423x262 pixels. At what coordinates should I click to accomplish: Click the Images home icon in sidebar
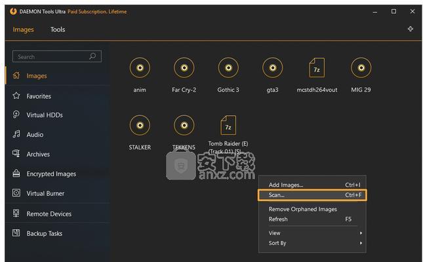pyautogui.click(x=16, y=75)
